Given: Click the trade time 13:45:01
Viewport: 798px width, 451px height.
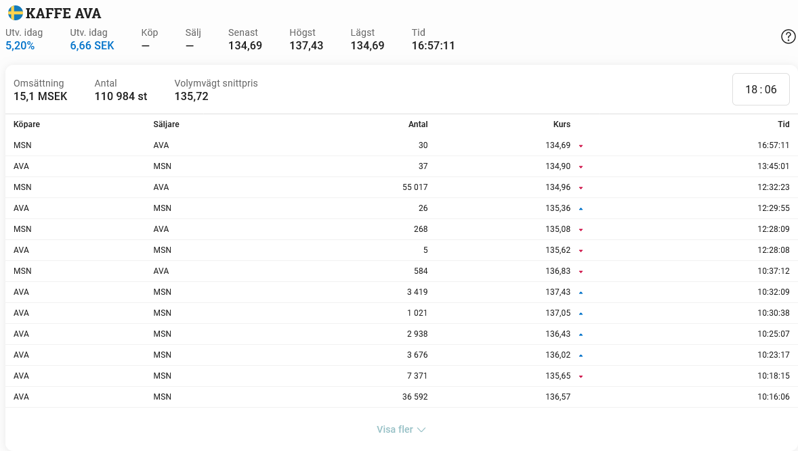Looking at the screenshot, I should point(774,166).
